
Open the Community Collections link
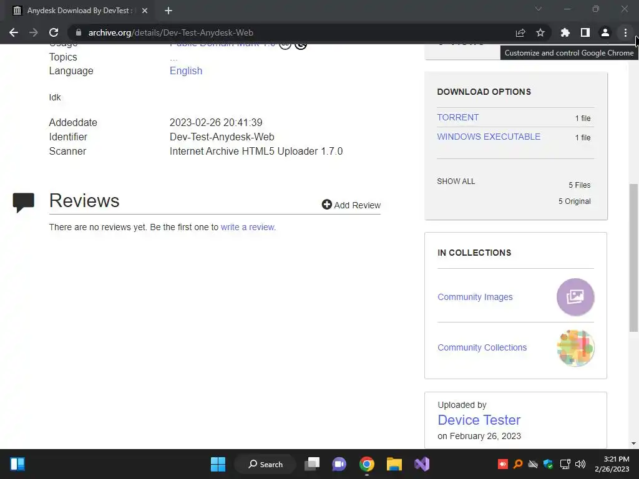coord(482,347)
